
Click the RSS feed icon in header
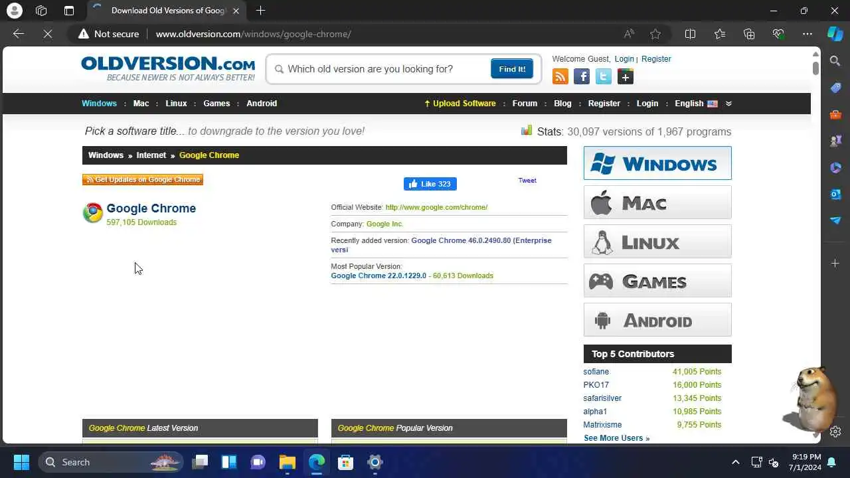(560, 77)
